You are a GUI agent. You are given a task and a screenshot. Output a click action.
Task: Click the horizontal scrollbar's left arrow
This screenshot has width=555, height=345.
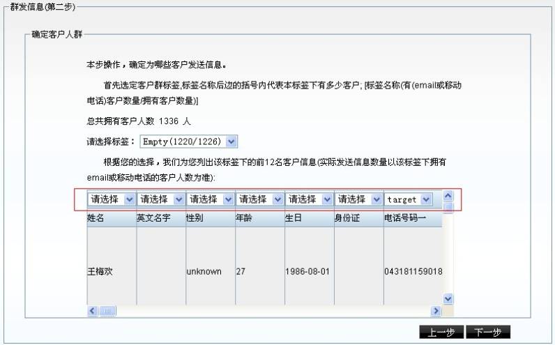coord(93,311)
